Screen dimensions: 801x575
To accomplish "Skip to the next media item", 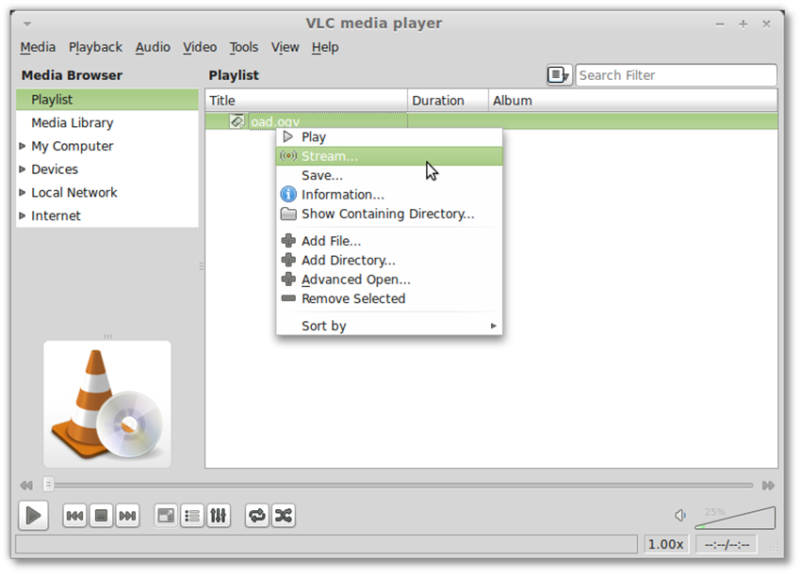I will pos(127,516).
